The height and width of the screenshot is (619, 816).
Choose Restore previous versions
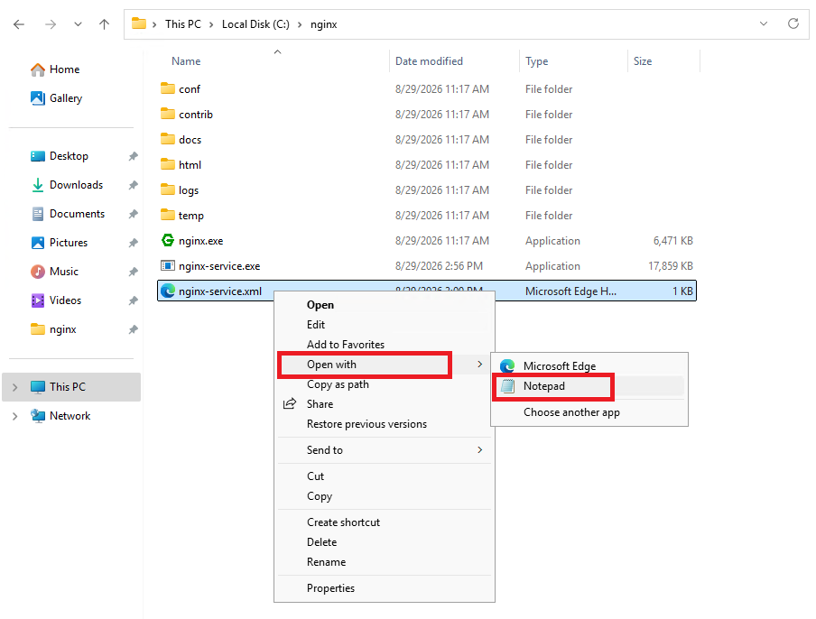tap(385, 424)
